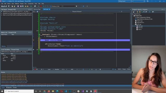The image size is (166, 93).
Task: Expand the Build Configurations (Debug) node
Action: (134, 17)
